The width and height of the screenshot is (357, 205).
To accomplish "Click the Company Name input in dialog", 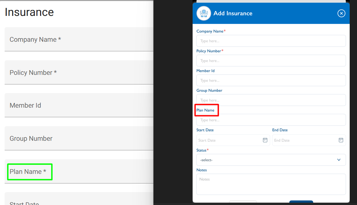I will click(271, 41).
